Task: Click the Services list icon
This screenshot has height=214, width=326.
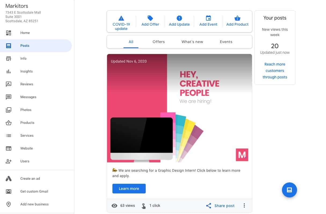Action: pos(9,136)
